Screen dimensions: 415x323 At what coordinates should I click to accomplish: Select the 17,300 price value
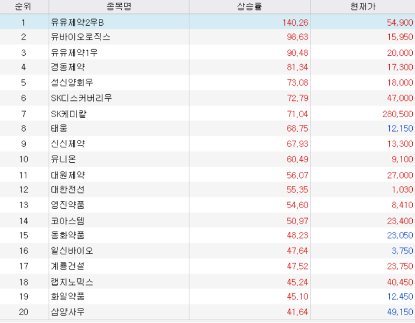tap(400, 67)
